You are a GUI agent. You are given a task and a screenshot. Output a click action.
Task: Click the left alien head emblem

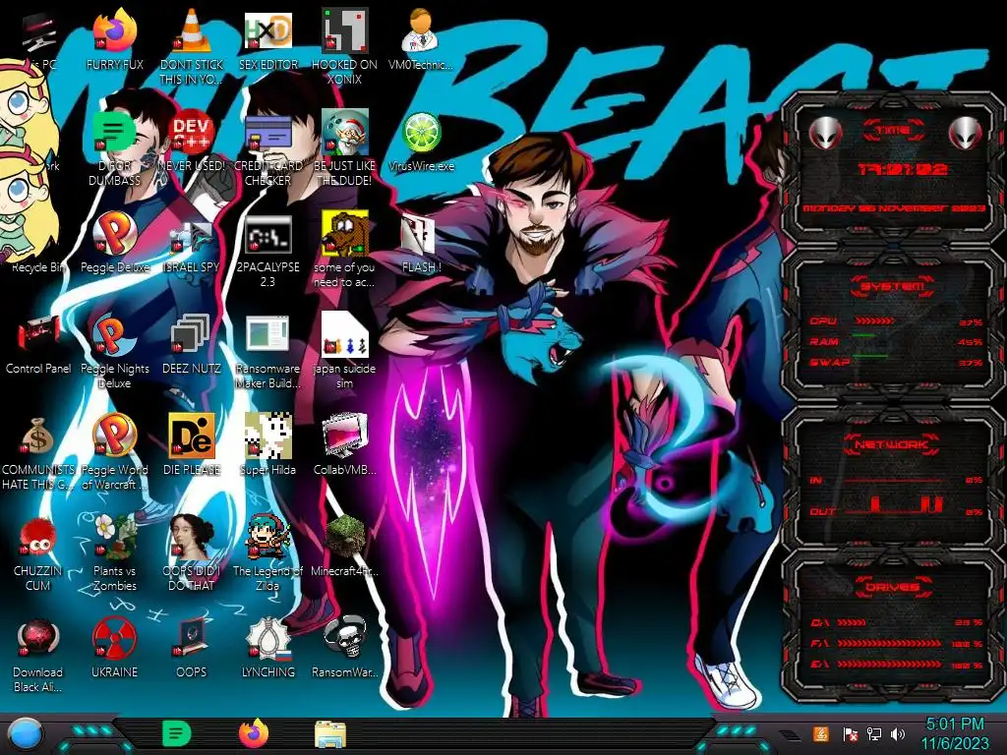coord(825,133)
